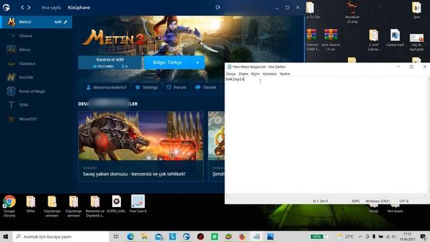Open BlueStacks icon on the taskbar
Image resolution: width=430 pixels, height=242 pixels.
pyautogui.click(x=228, y=237)
